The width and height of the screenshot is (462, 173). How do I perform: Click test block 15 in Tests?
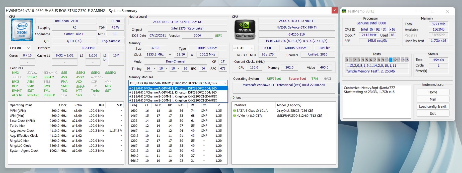407,60
